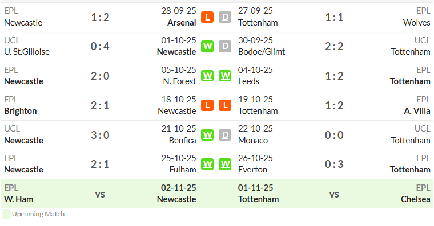Image resolution: width=434 pixels, height=226 pixels.
Task: Select the Bodoe/Glimt team name
Action: (262, 52)
